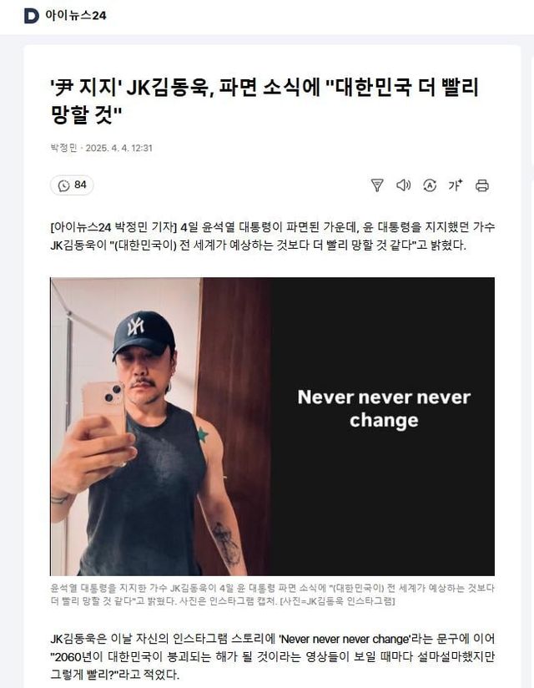Image resolution: width=534 pixels, height=688 pixels.
Task: Open the 아이뉴스24 publisher link
Action: pos(75,16)
